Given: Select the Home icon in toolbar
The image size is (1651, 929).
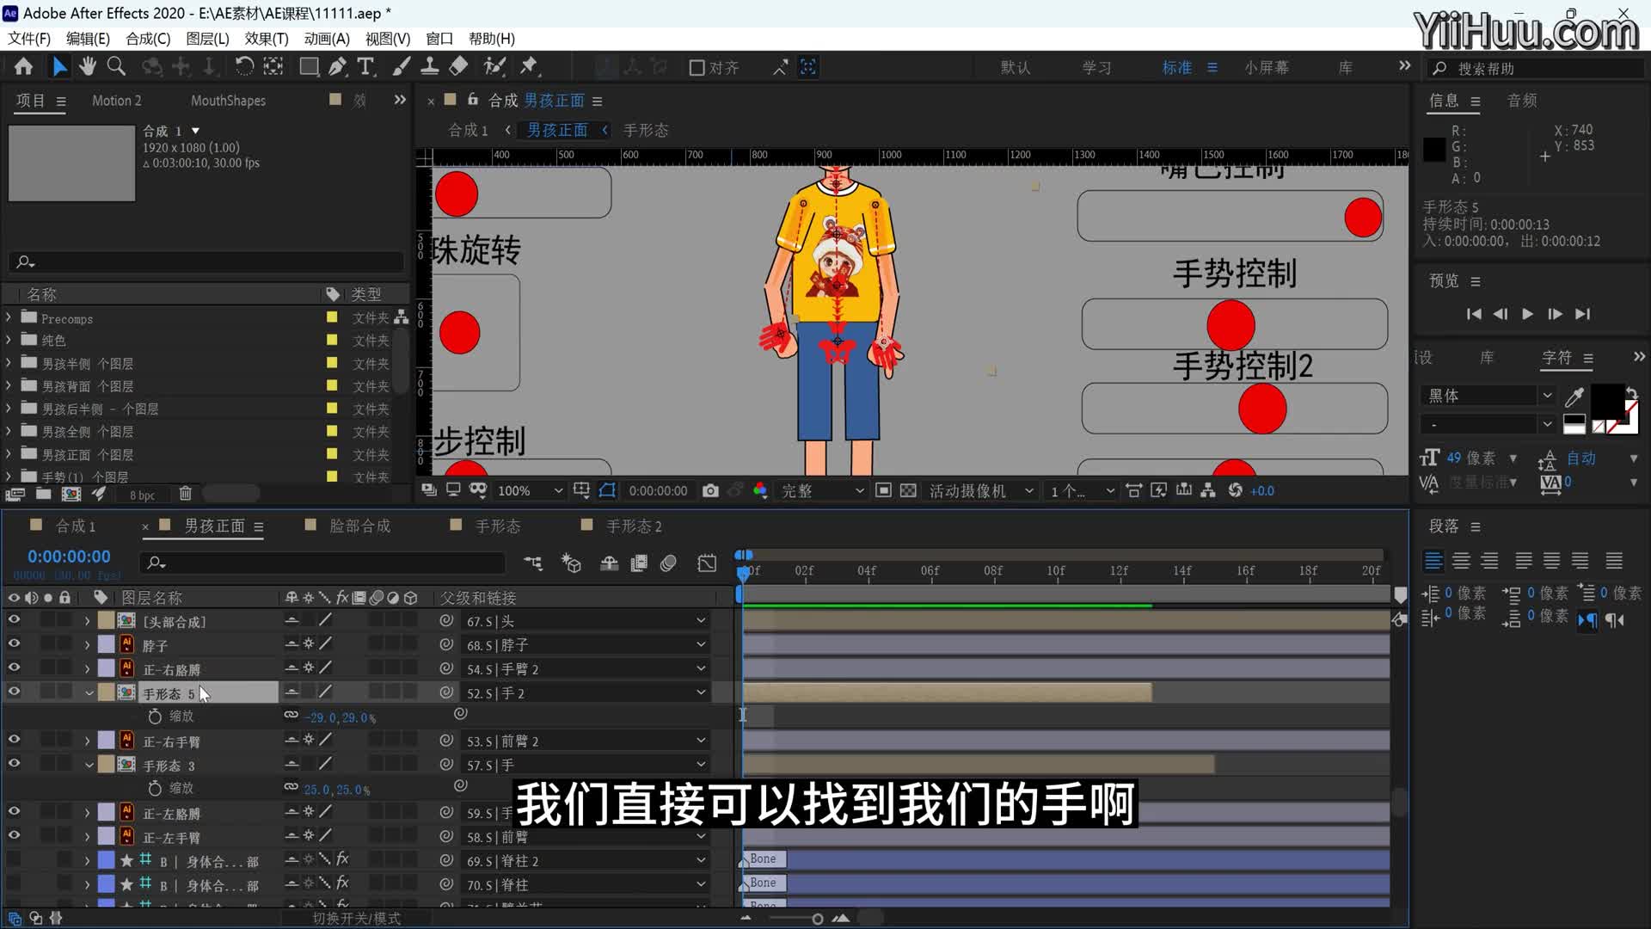Looking at the screenshot, I should [x=23, y=66].
